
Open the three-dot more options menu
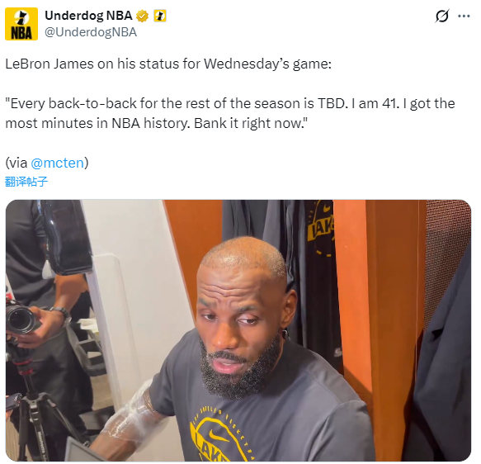[464, 16]
